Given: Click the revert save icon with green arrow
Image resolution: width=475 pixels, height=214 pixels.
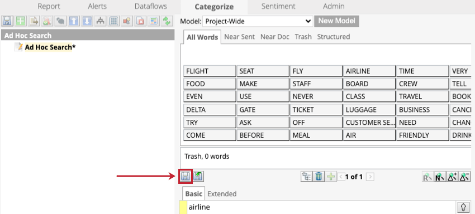Looking at the screenshot, I should [x=198, y=177].
